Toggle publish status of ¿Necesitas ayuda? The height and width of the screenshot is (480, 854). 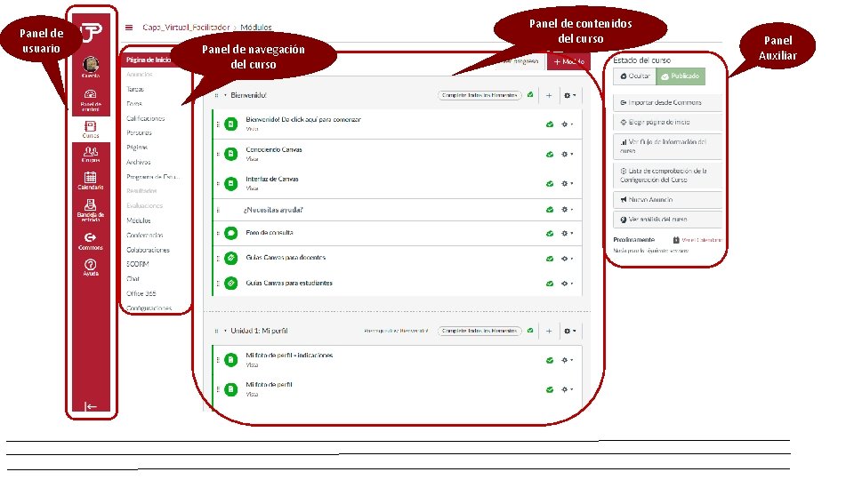(x=550, y=210)
